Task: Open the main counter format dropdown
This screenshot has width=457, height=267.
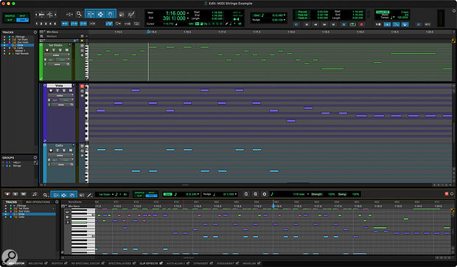Action: [188, 13]
